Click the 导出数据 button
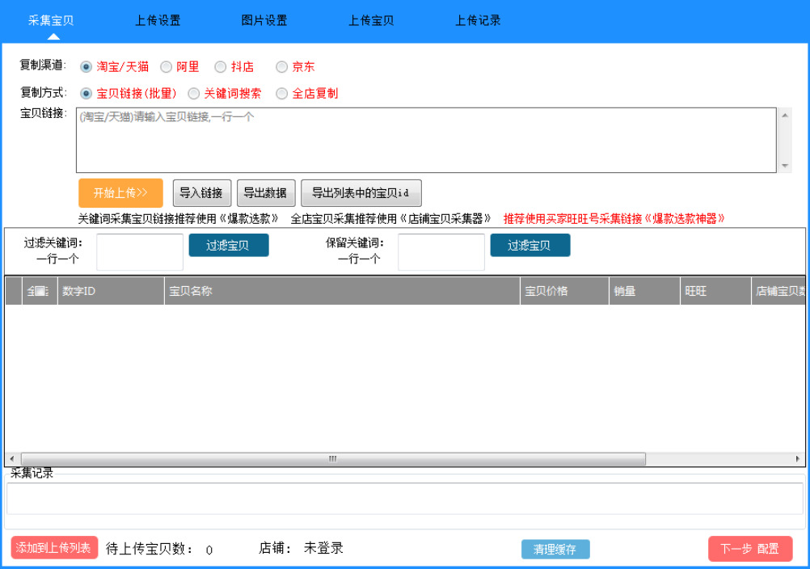 tap(266, 193)
